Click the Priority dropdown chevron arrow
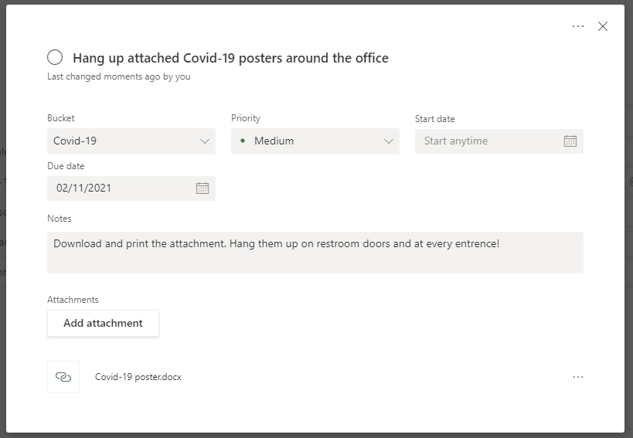 (389, 141)
